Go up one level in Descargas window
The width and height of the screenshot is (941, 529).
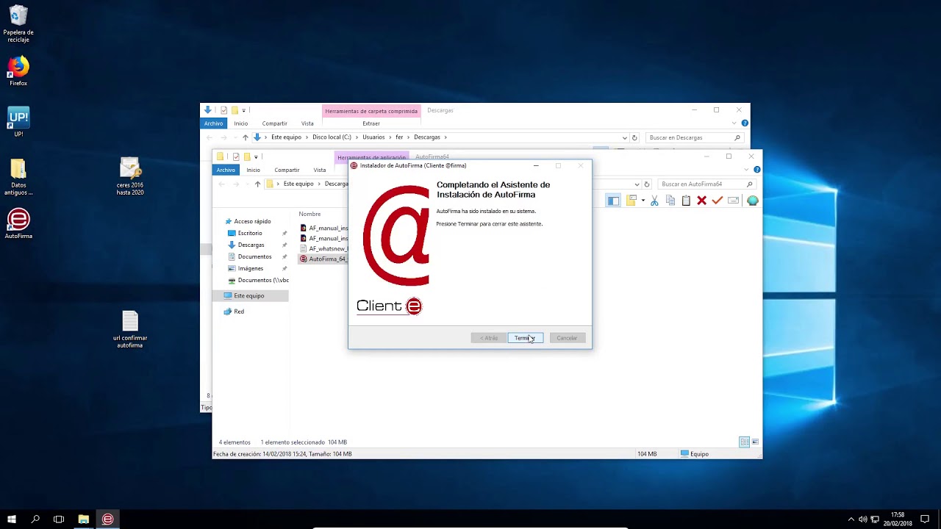pos(246,137)
